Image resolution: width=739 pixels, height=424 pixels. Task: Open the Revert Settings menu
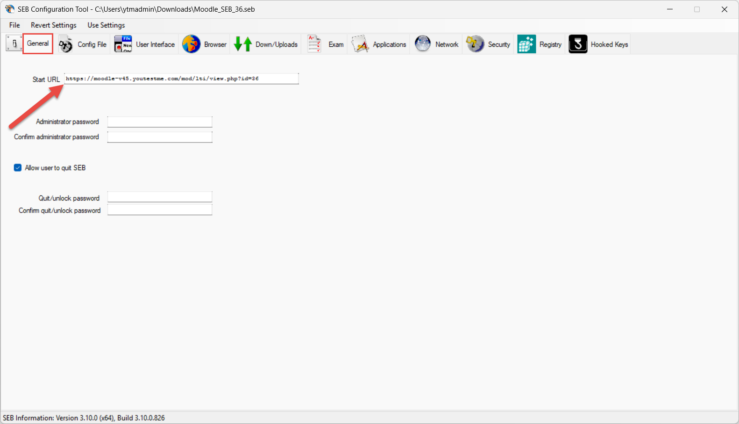click(x=53, y=25)
